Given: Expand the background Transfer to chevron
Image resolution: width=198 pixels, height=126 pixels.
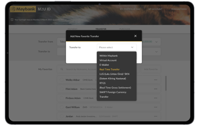Looking at the screenshot, I should [x=156, y=52].
